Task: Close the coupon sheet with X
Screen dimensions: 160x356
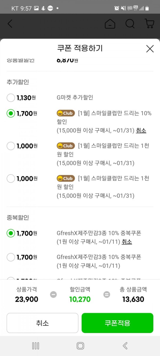Action: [150, 49]
